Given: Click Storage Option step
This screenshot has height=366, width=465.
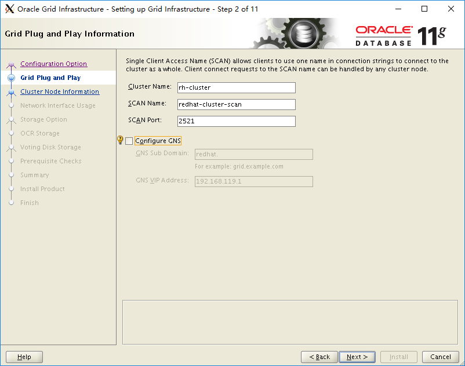Looking at the screenshot, I should tap(43, 119).
